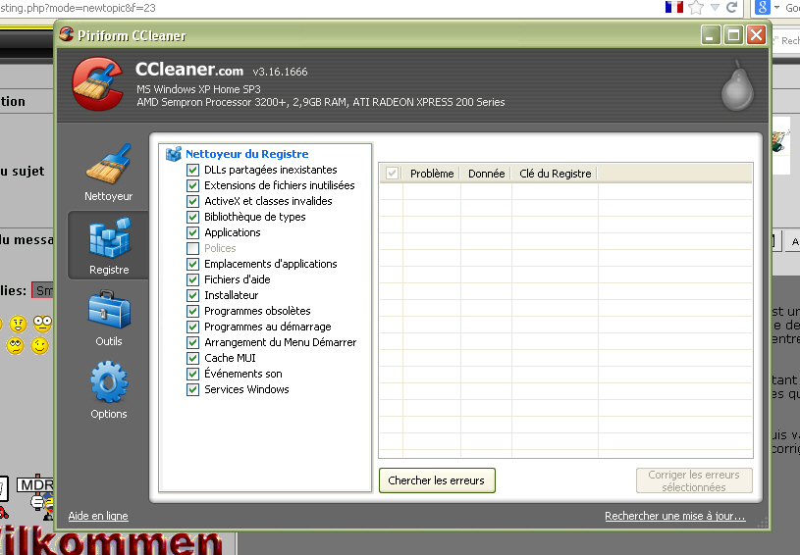Screen dimensions: 800x555
Task: Toggle Arrangement du Menu Démarrer checkbox
Action: [192, 342]
